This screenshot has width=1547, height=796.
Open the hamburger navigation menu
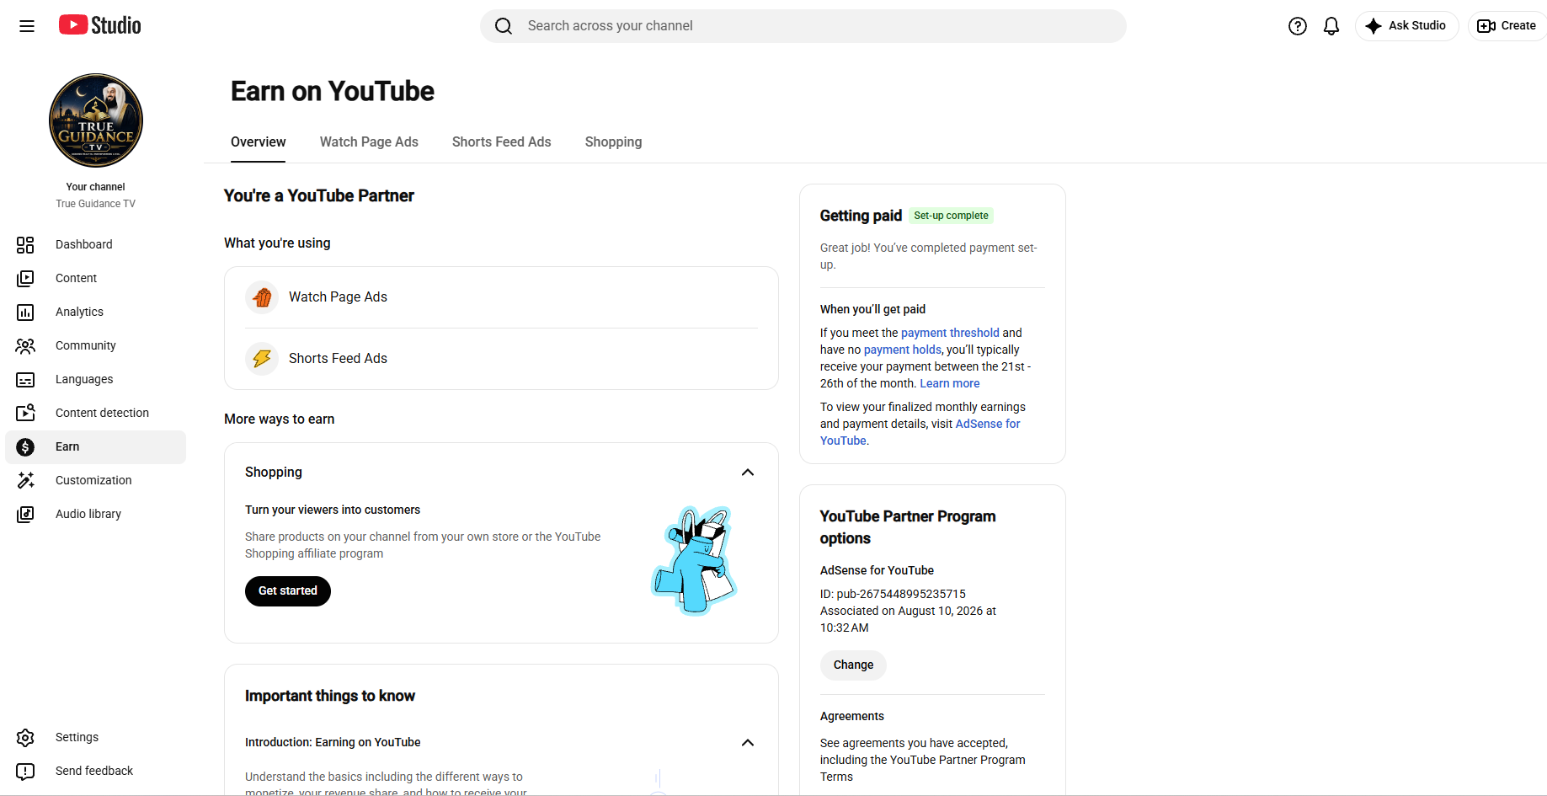27,26
